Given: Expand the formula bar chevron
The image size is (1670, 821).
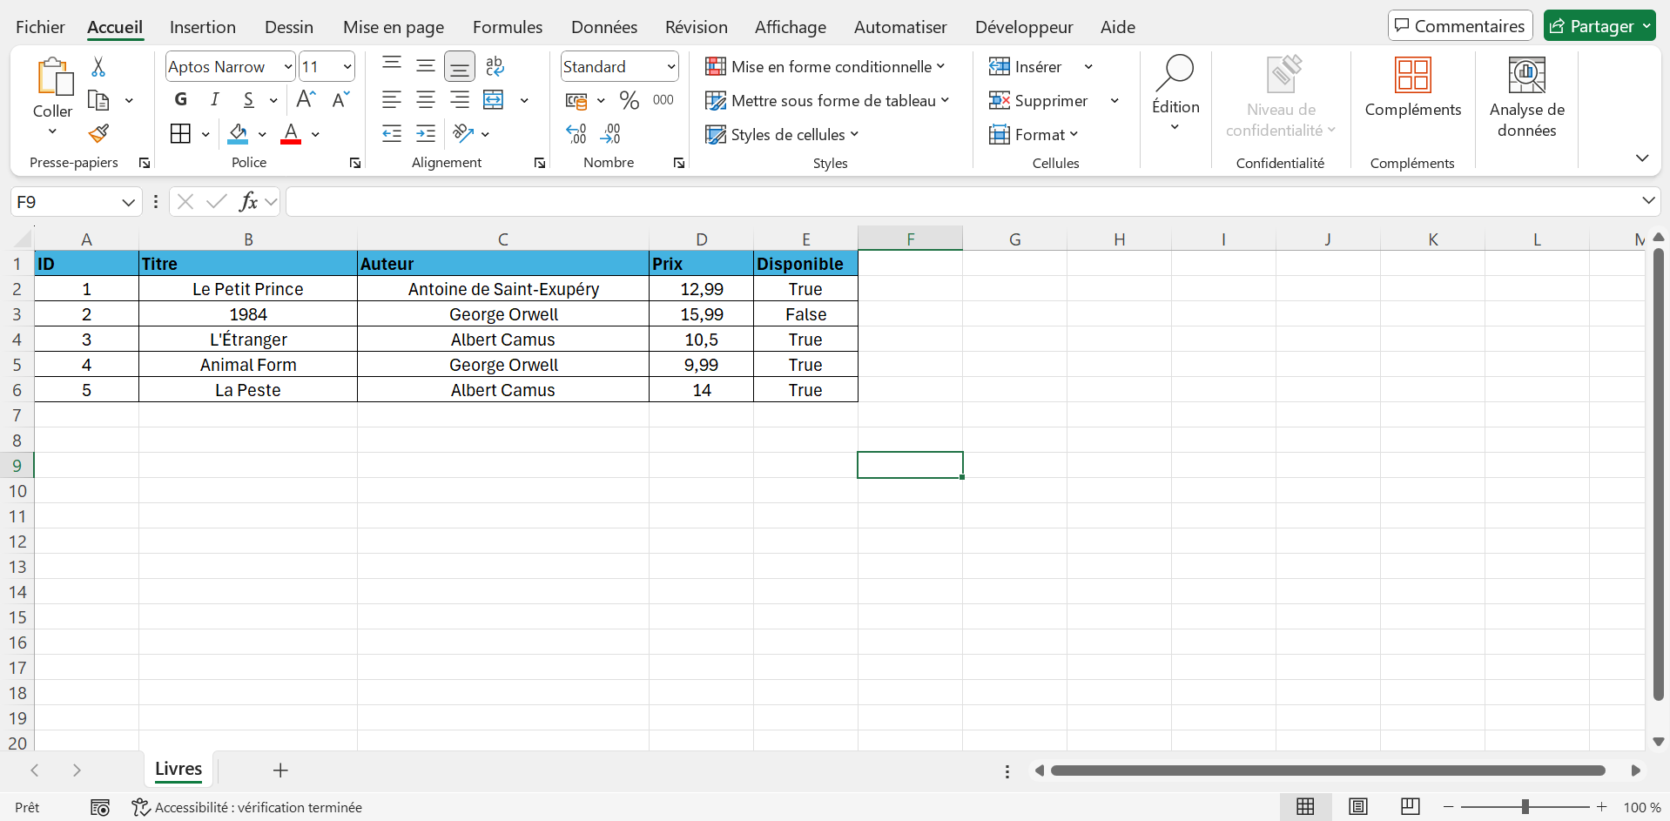Looking at the screenshot, I should [1648, 201].
